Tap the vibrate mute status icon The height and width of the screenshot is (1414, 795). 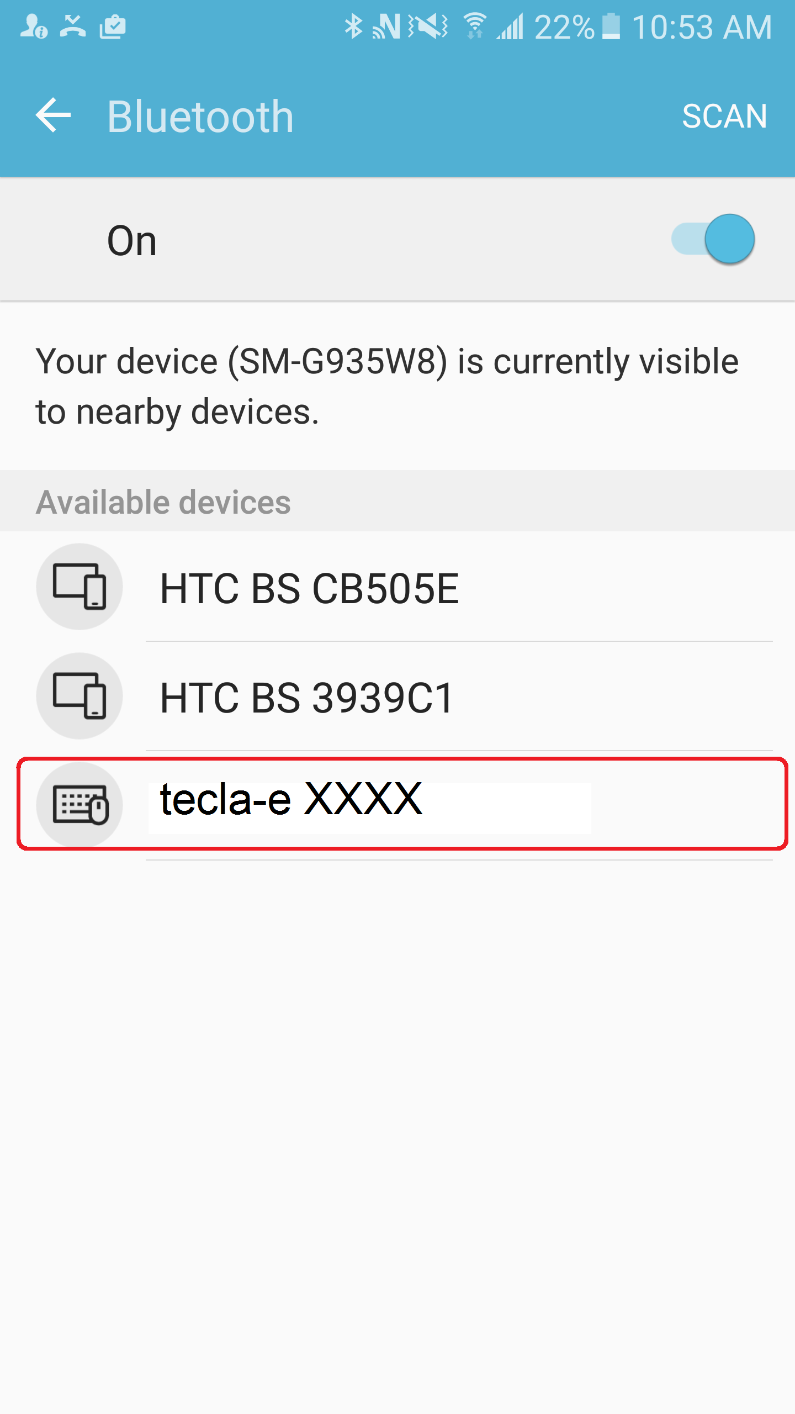(428, 27)
